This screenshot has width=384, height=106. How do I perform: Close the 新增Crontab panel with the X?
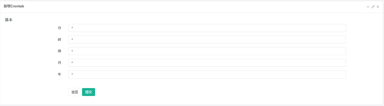tap(378, 7)
